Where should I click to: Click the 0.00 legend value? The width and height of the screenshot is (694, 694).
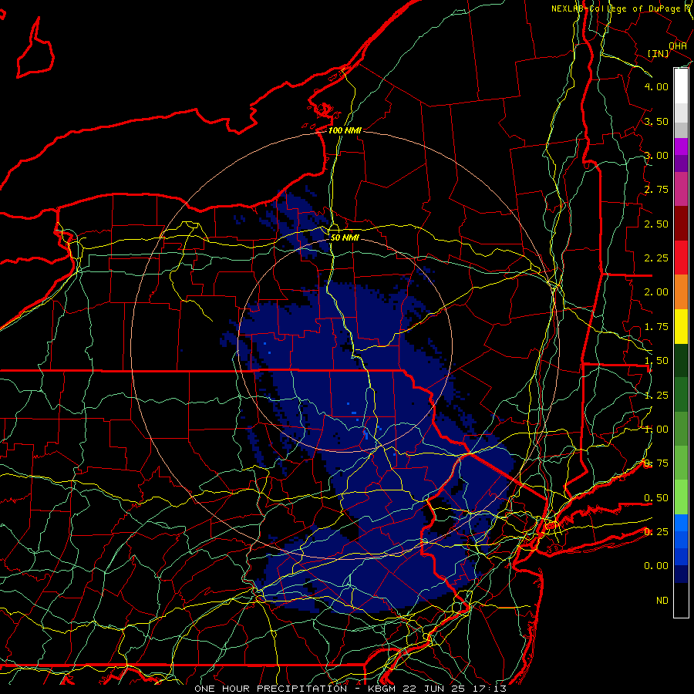(656, 566)
